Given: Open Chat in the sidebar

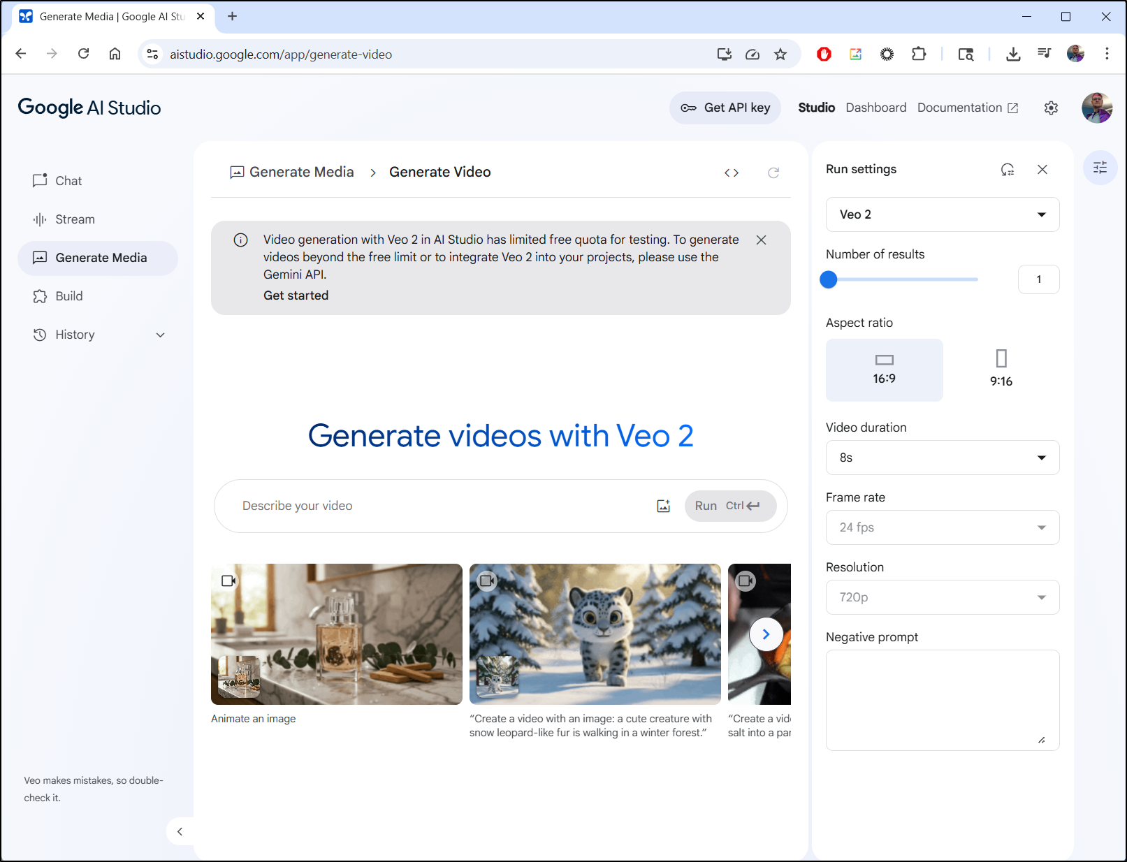Looking at the screenshot, I should [98, 181].
